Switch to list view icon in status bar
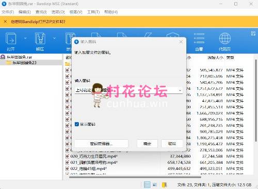258x189 pixels. pos(155,185)
